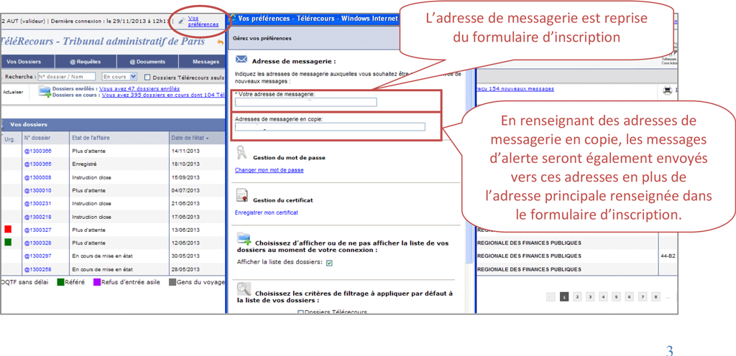Check Dossiers Télérecours seuls box
Viewport: 736px width, 356px height.
coord(147,77)
